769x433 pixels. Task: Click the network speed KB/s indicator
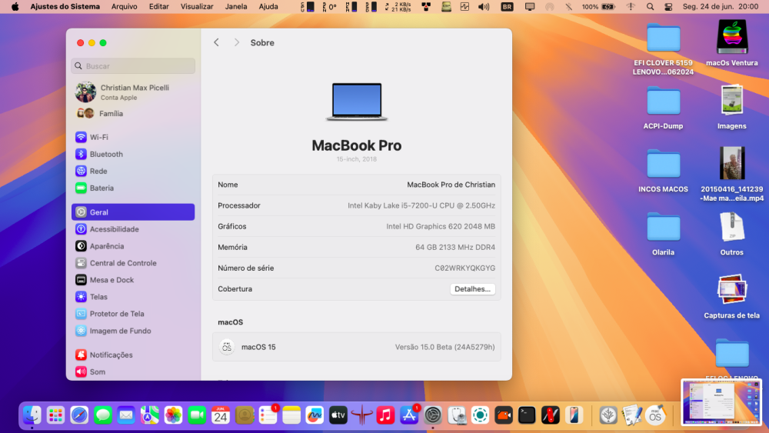coord(398,6)
